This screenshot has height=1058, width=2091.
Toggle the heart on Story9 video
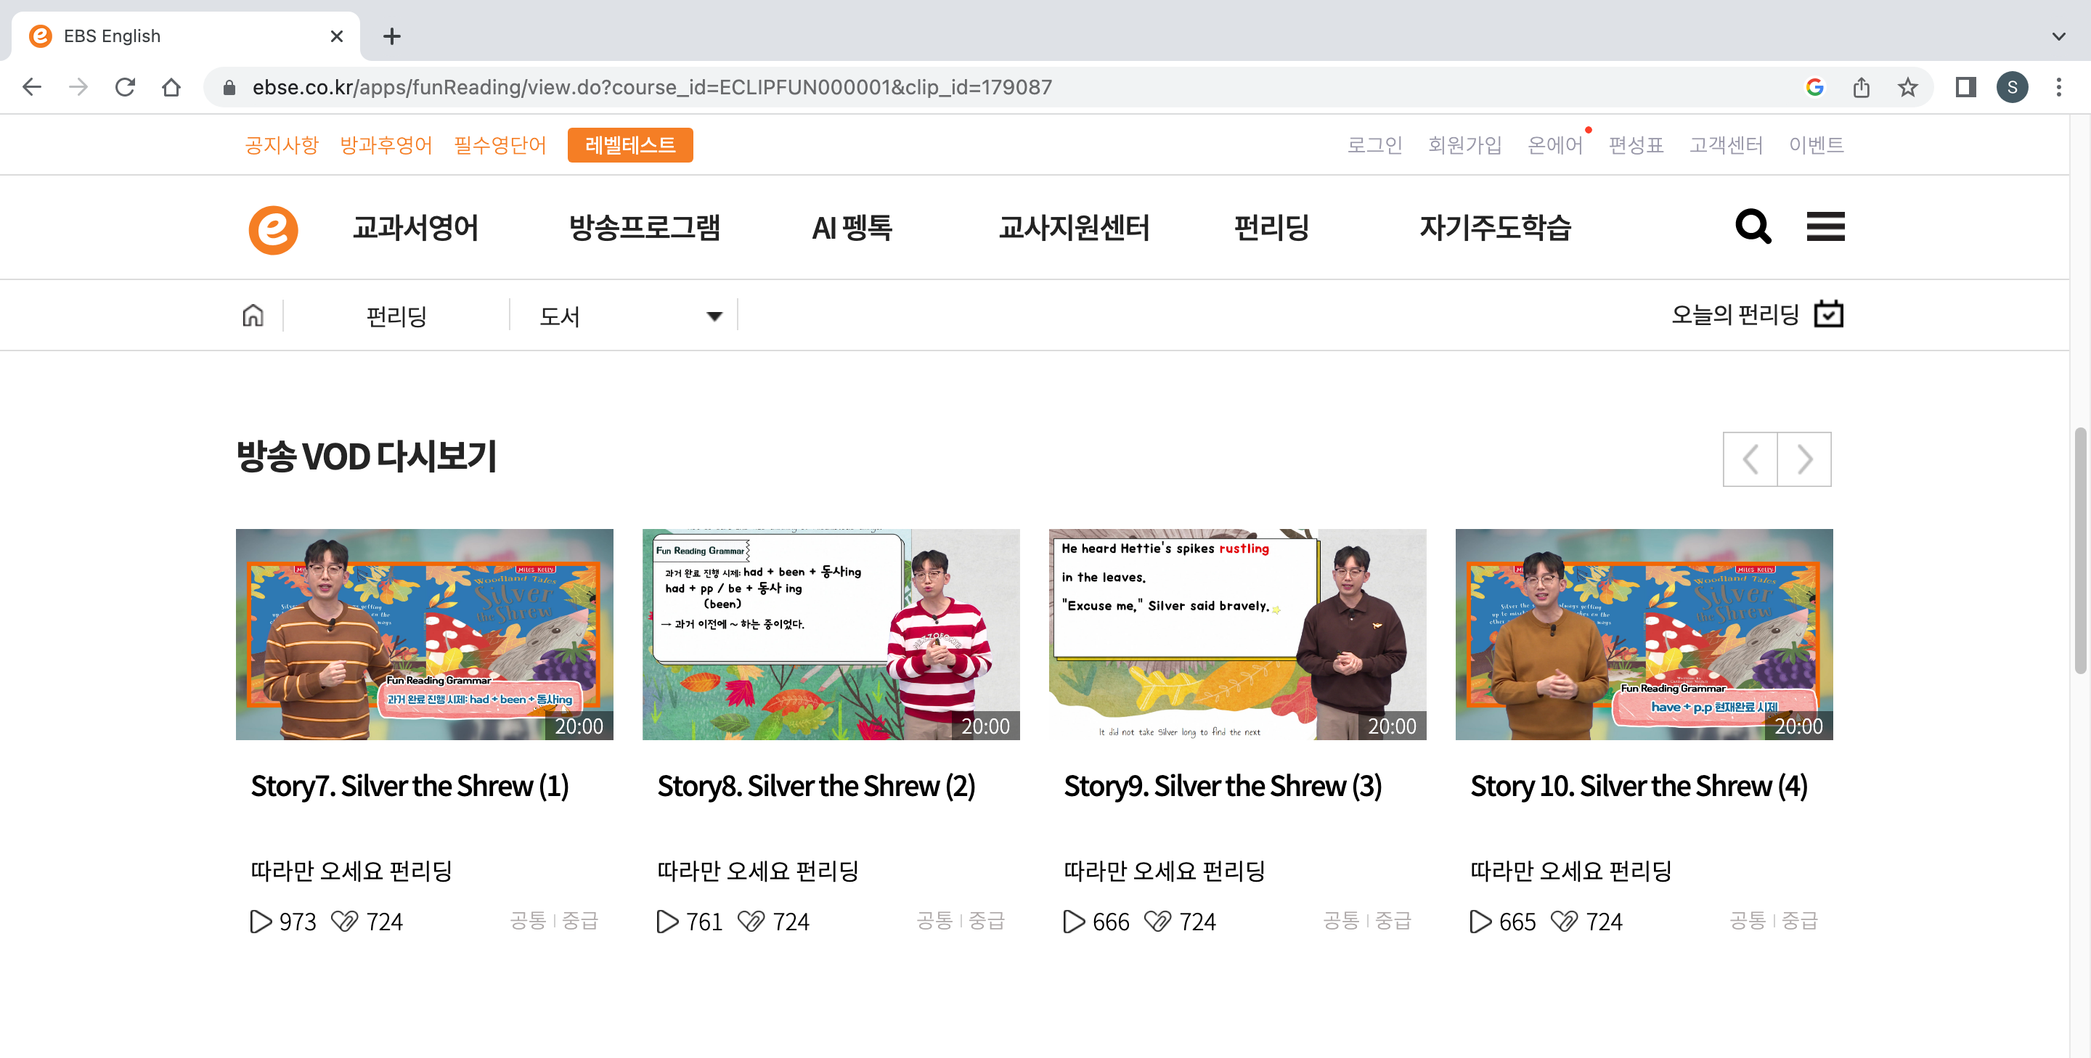coord(1157,922)
